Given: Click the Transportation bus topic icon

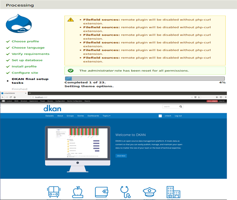Looking at the screenshot, I should (x=54, y=192).
